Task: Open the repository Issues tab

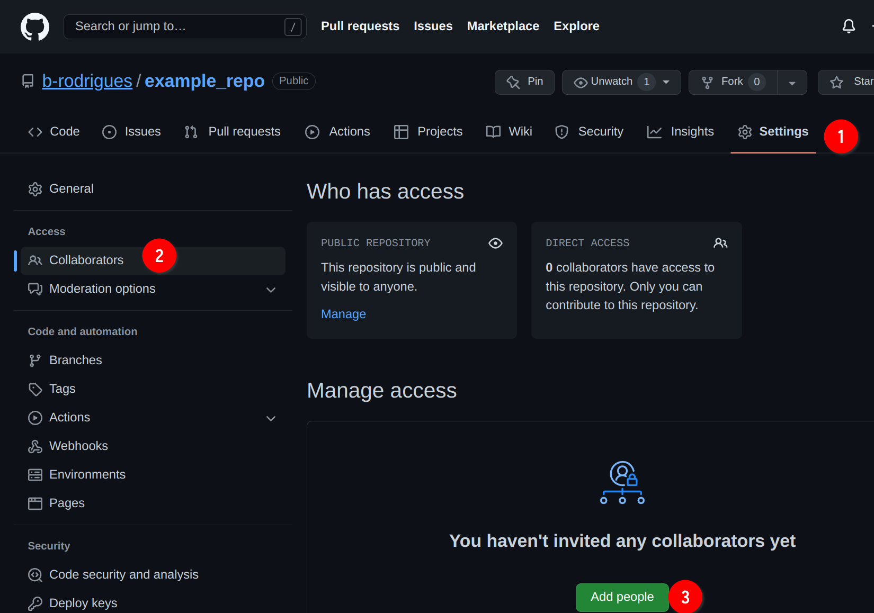Action: pos(131,132)
